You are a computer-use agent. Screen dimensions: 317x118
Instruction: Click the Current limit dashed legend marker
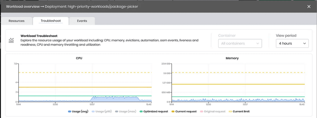click(230, 111)
